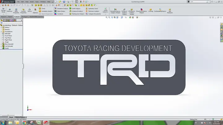This screenshot has height=125, width=223.
Task: Expand Boss-Extrude1 feature node
Action: (x=1, y=44)
